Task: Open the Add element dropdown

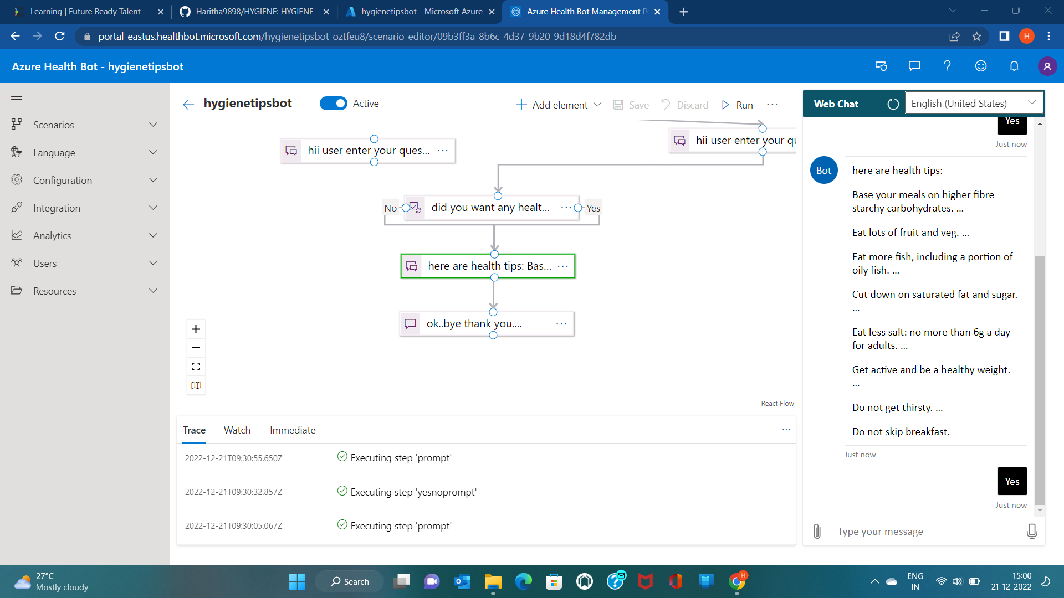Action: (x=559, y=105)
